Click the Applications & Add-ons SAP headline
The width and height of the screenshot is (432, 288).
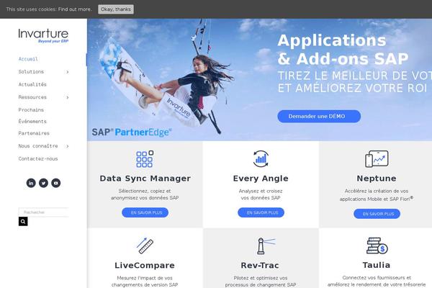[343, 50]
